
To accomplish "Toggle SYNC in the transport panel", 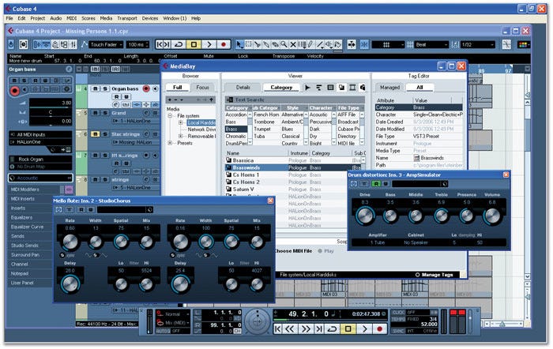I will coord(398,331).
